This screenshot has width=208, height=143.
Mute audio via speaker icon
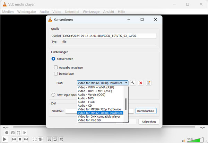pyautogui.click(x=184, y=141)
